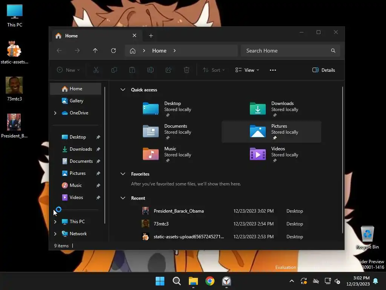The image size is (386, 290).
Task: Click the Cut scissors icon in toolbar
Action: point(96,70)
